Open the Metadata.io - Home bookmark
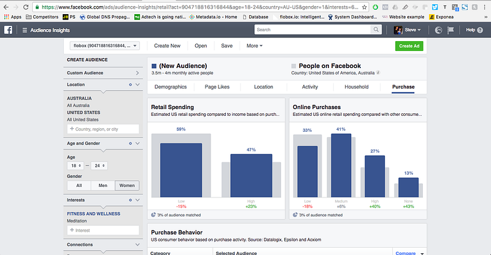The width and height of the screenshot is (491, 255). [x=213, y=17]
